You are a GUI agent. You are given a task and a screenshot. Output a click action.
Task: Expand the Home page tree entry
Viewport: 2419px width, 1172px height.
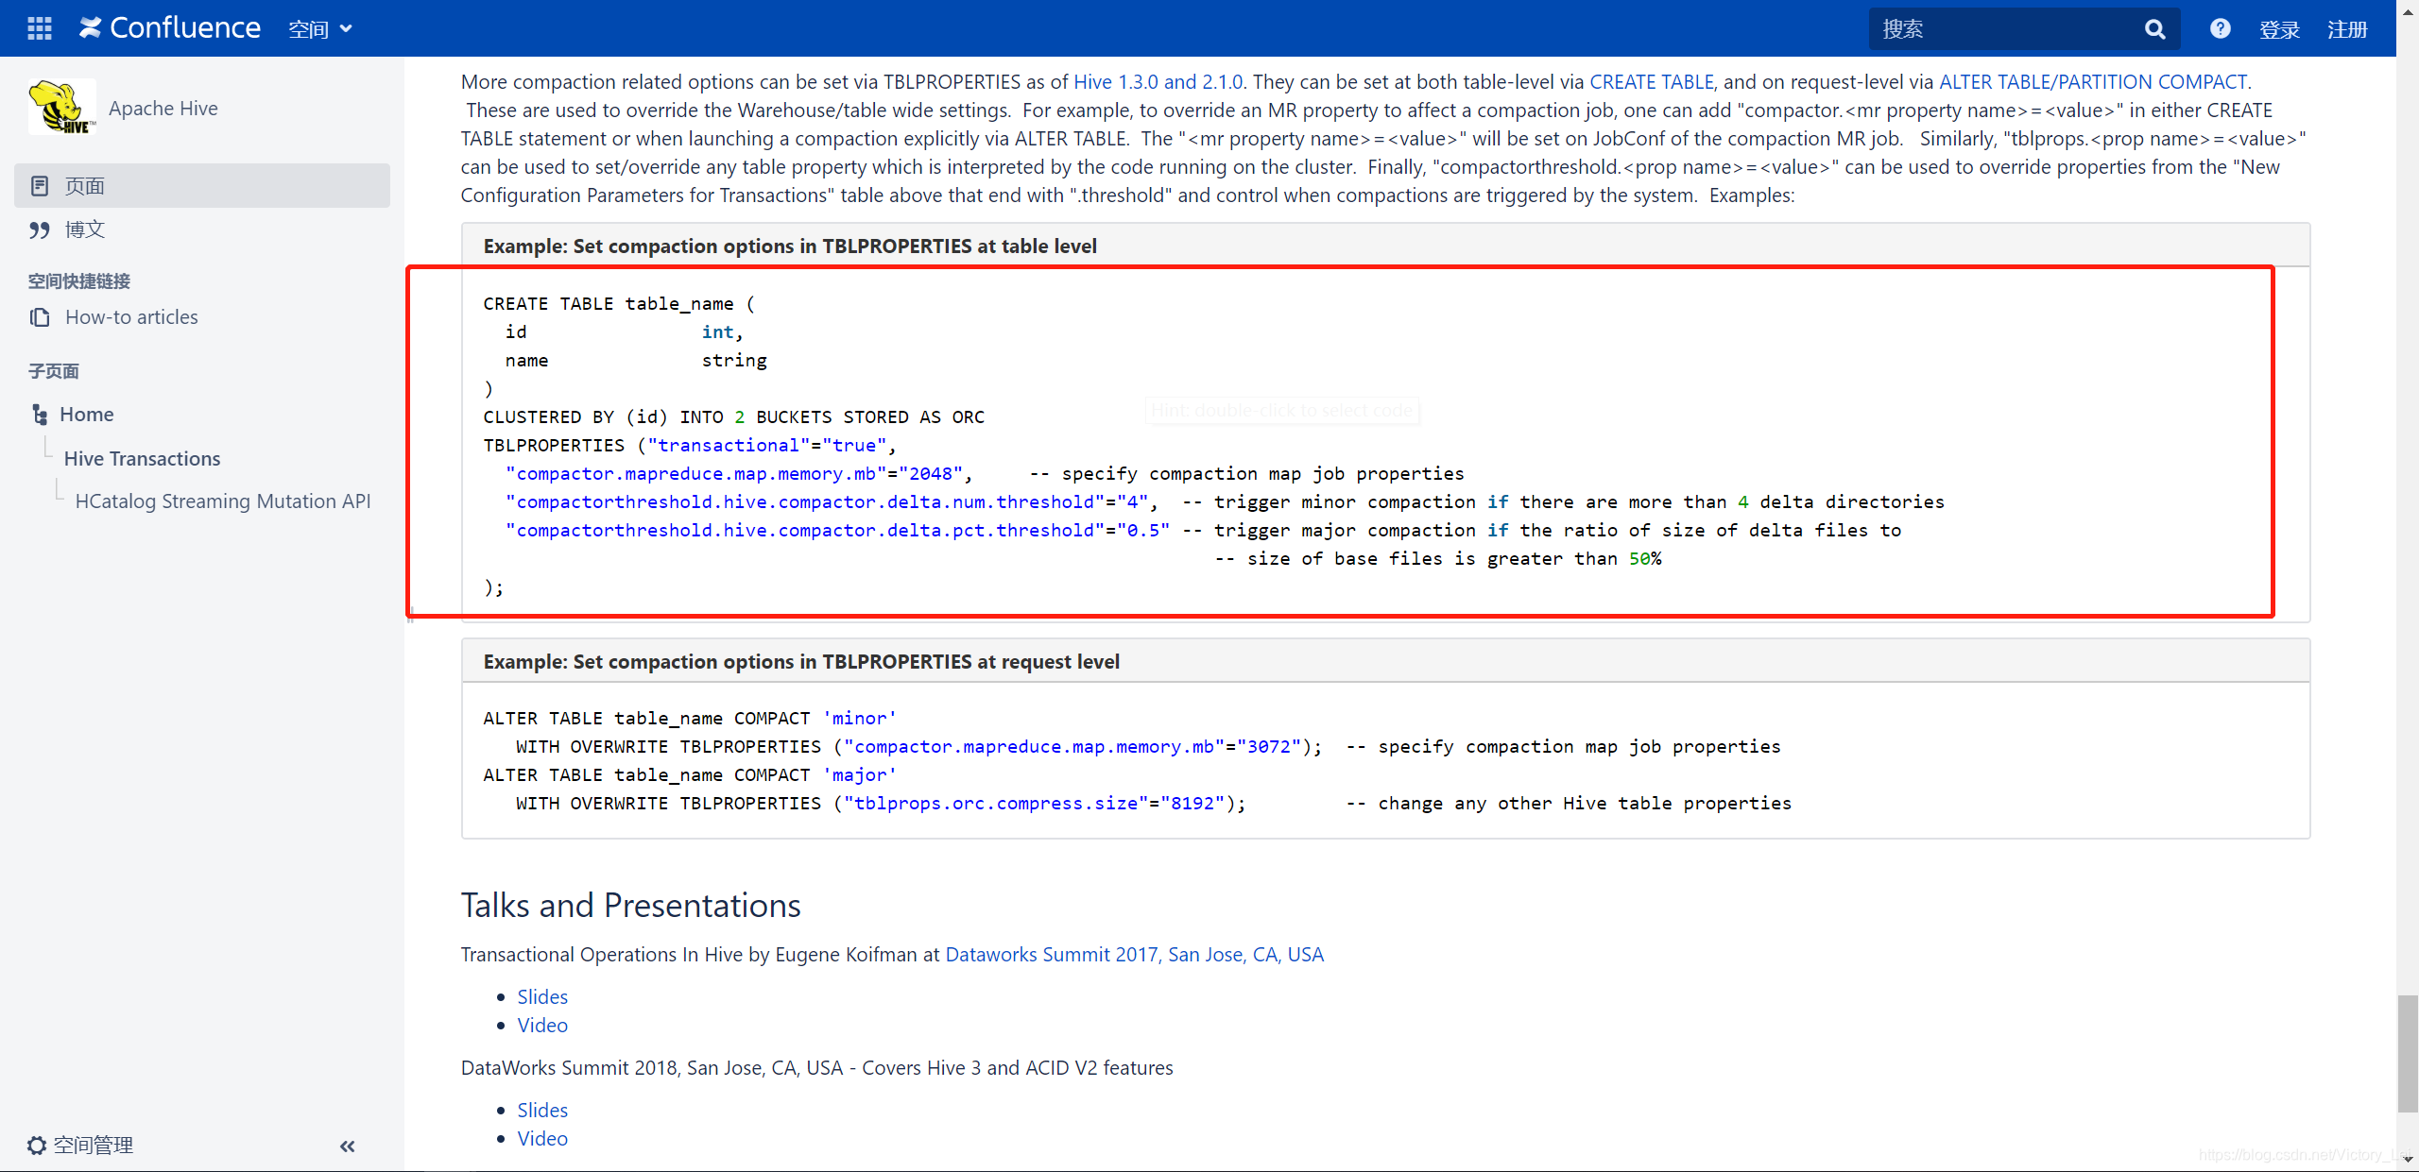[x=40, y=414]
